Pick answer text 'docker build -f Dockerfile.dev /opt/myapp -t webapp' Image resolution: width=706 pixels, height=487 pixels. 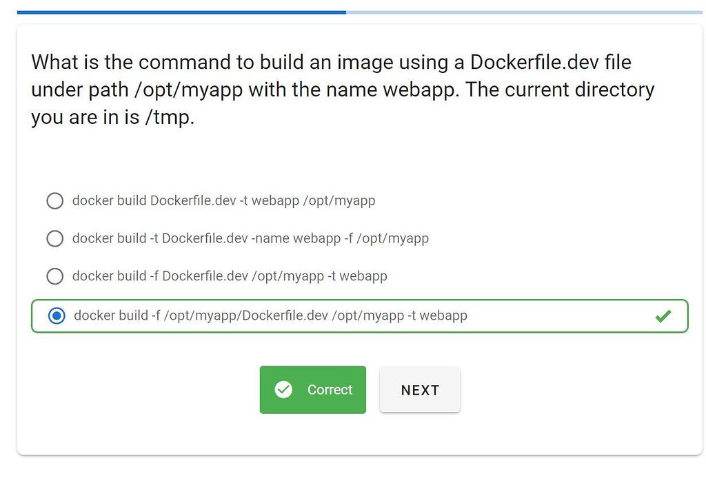pyautogui.click(x=230, y=276)
